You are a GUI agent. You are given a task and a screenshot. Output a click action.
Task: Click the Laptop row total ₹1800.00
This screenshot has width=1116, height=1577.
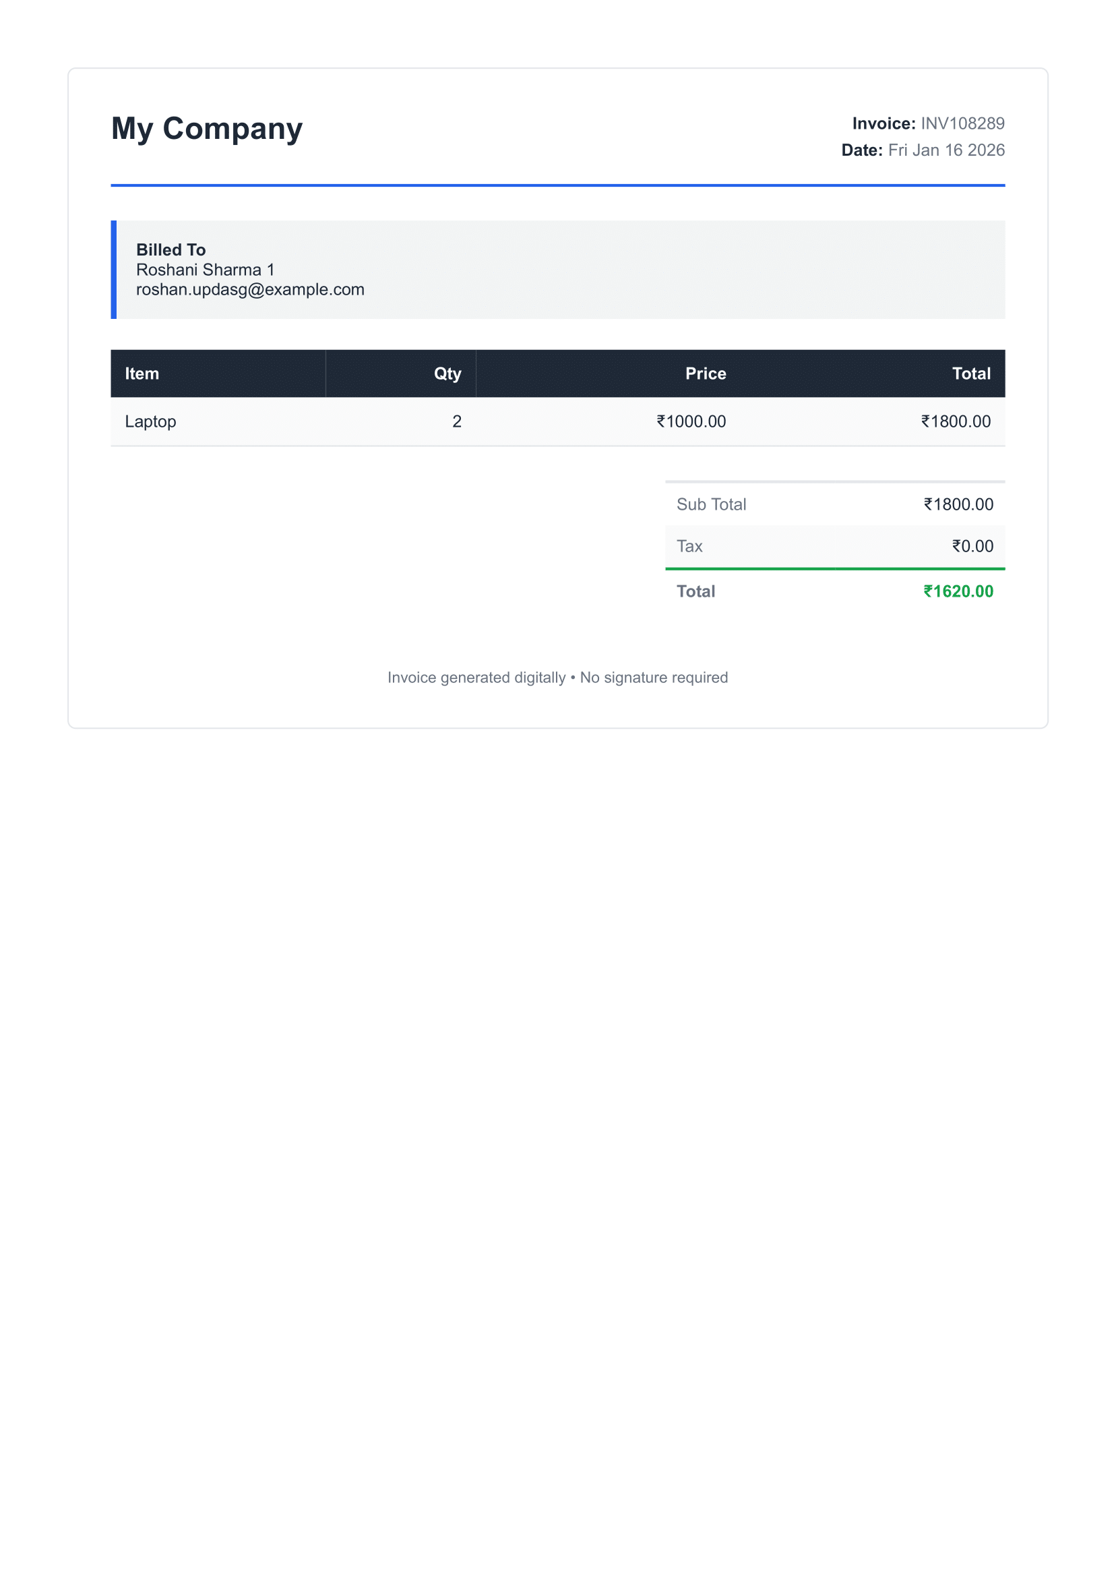pyautogui.click(x=955, y=421)
